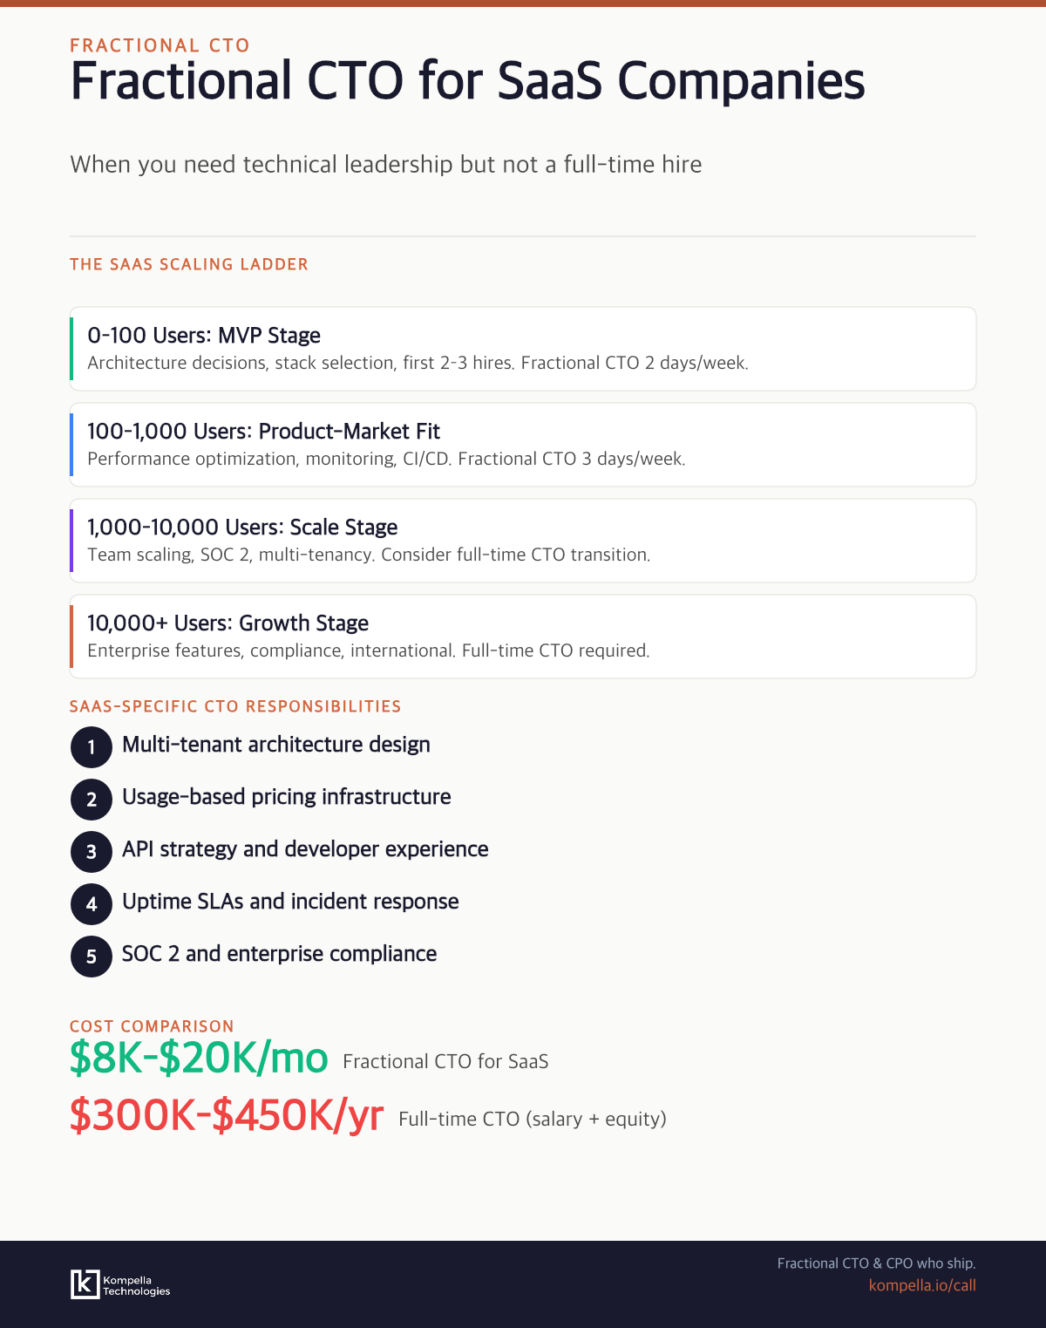The image size is (1046, 1328).
Task: Click SOC 2 and enterprise compliance item
Action: pos(279,954)
